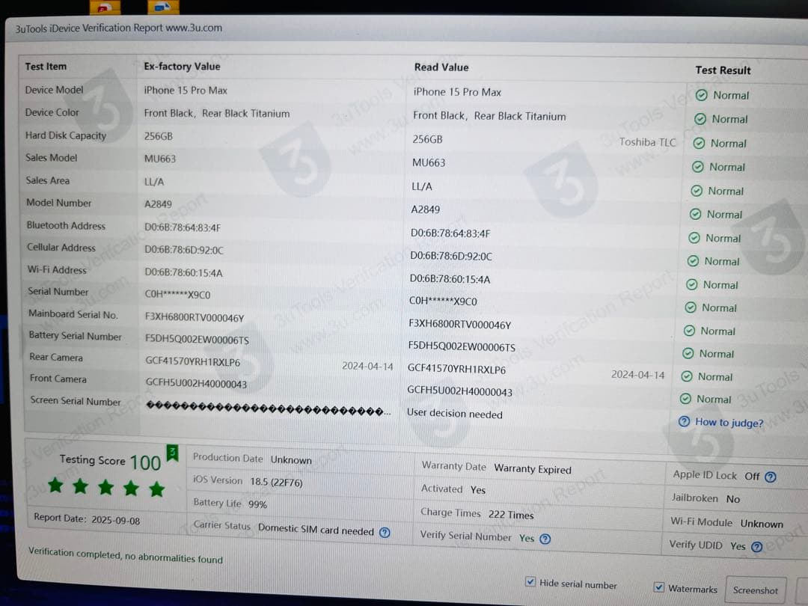Click the Normal check icon for Device Model

[x=701, y=95]
